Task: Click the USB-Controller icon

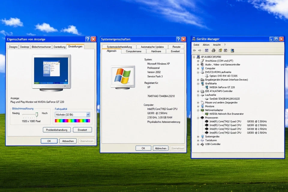Action: (x=202, y=144)
